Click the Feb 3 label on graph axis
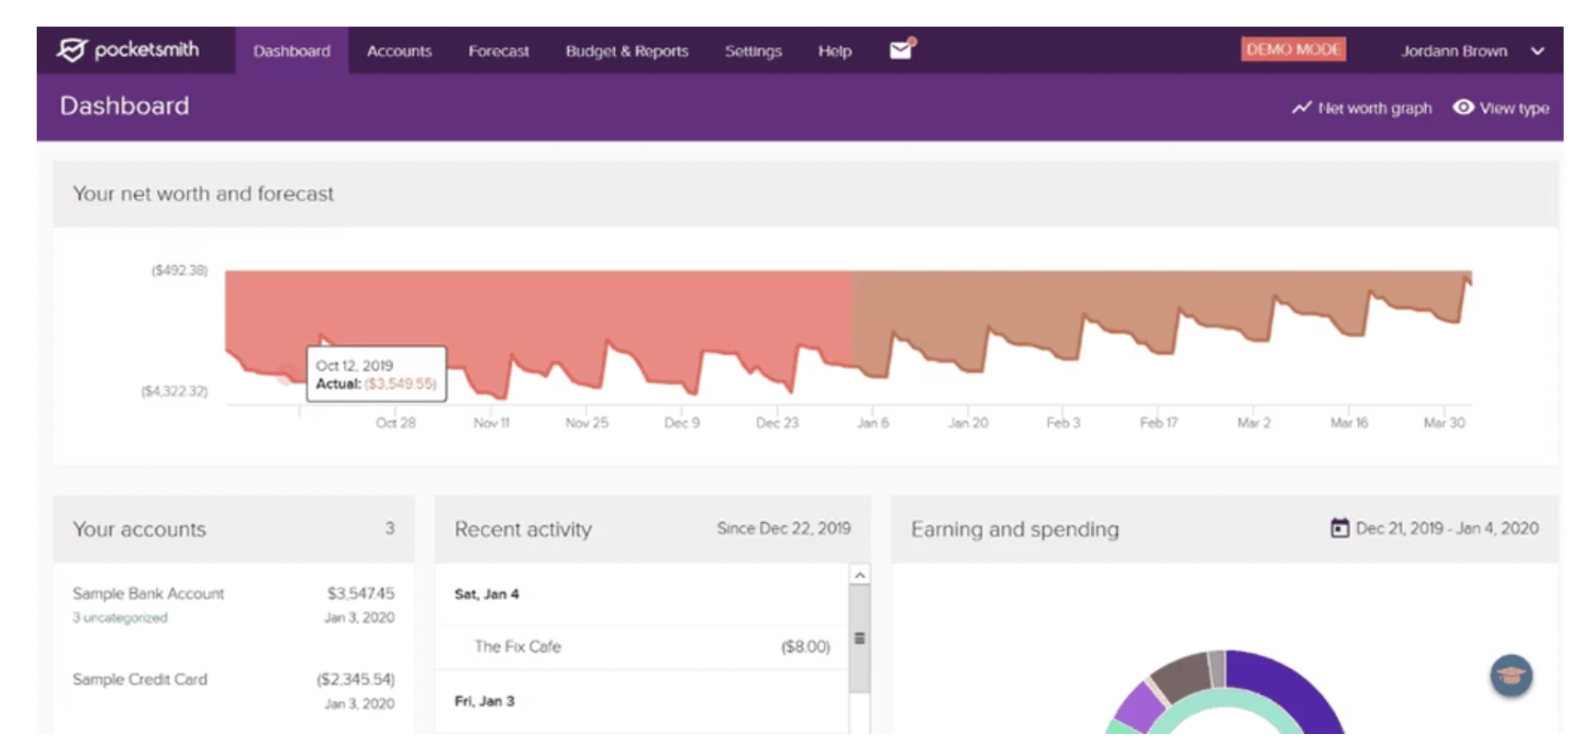Image resolution: width=1593 pixels, height=756 pixels. point(1064,423)
